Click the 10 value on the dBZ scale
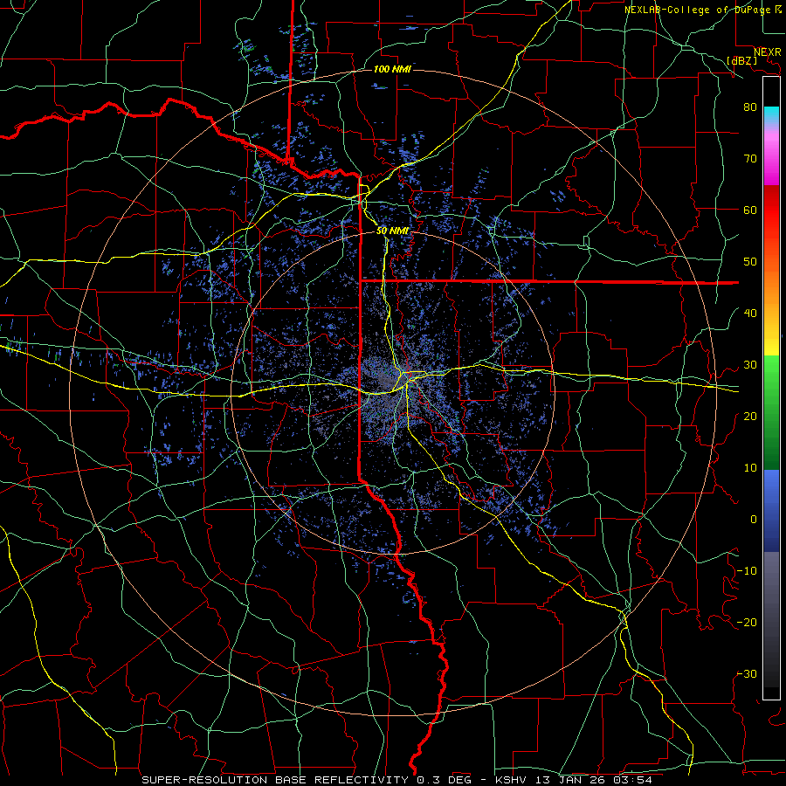786x786 pixels. [750, 468]
